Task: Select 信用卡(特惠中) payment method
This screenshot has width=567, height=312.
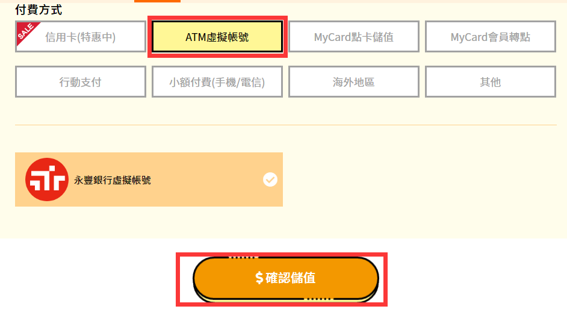Action: [x=80, y=37]
